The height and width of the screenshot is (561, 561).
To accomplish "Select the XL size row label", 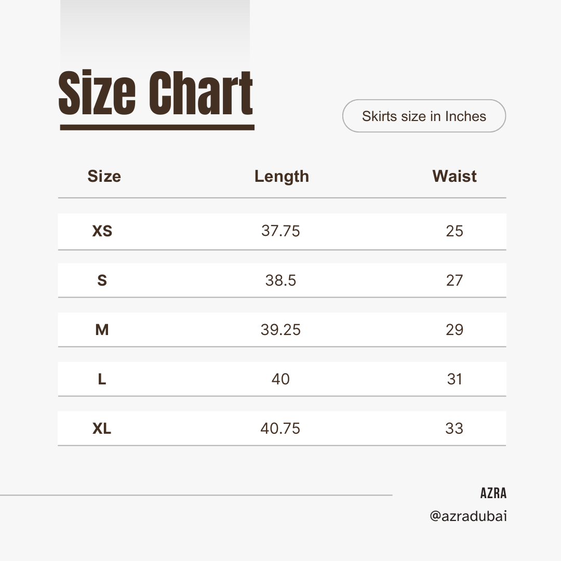I will [102, 429].
